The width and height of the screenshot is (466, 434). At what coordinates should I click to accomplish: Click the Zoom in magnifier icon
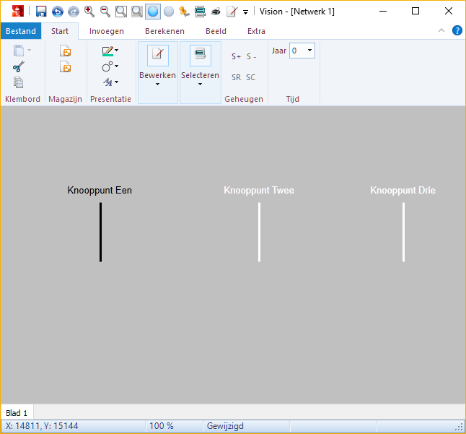(89, 12)
